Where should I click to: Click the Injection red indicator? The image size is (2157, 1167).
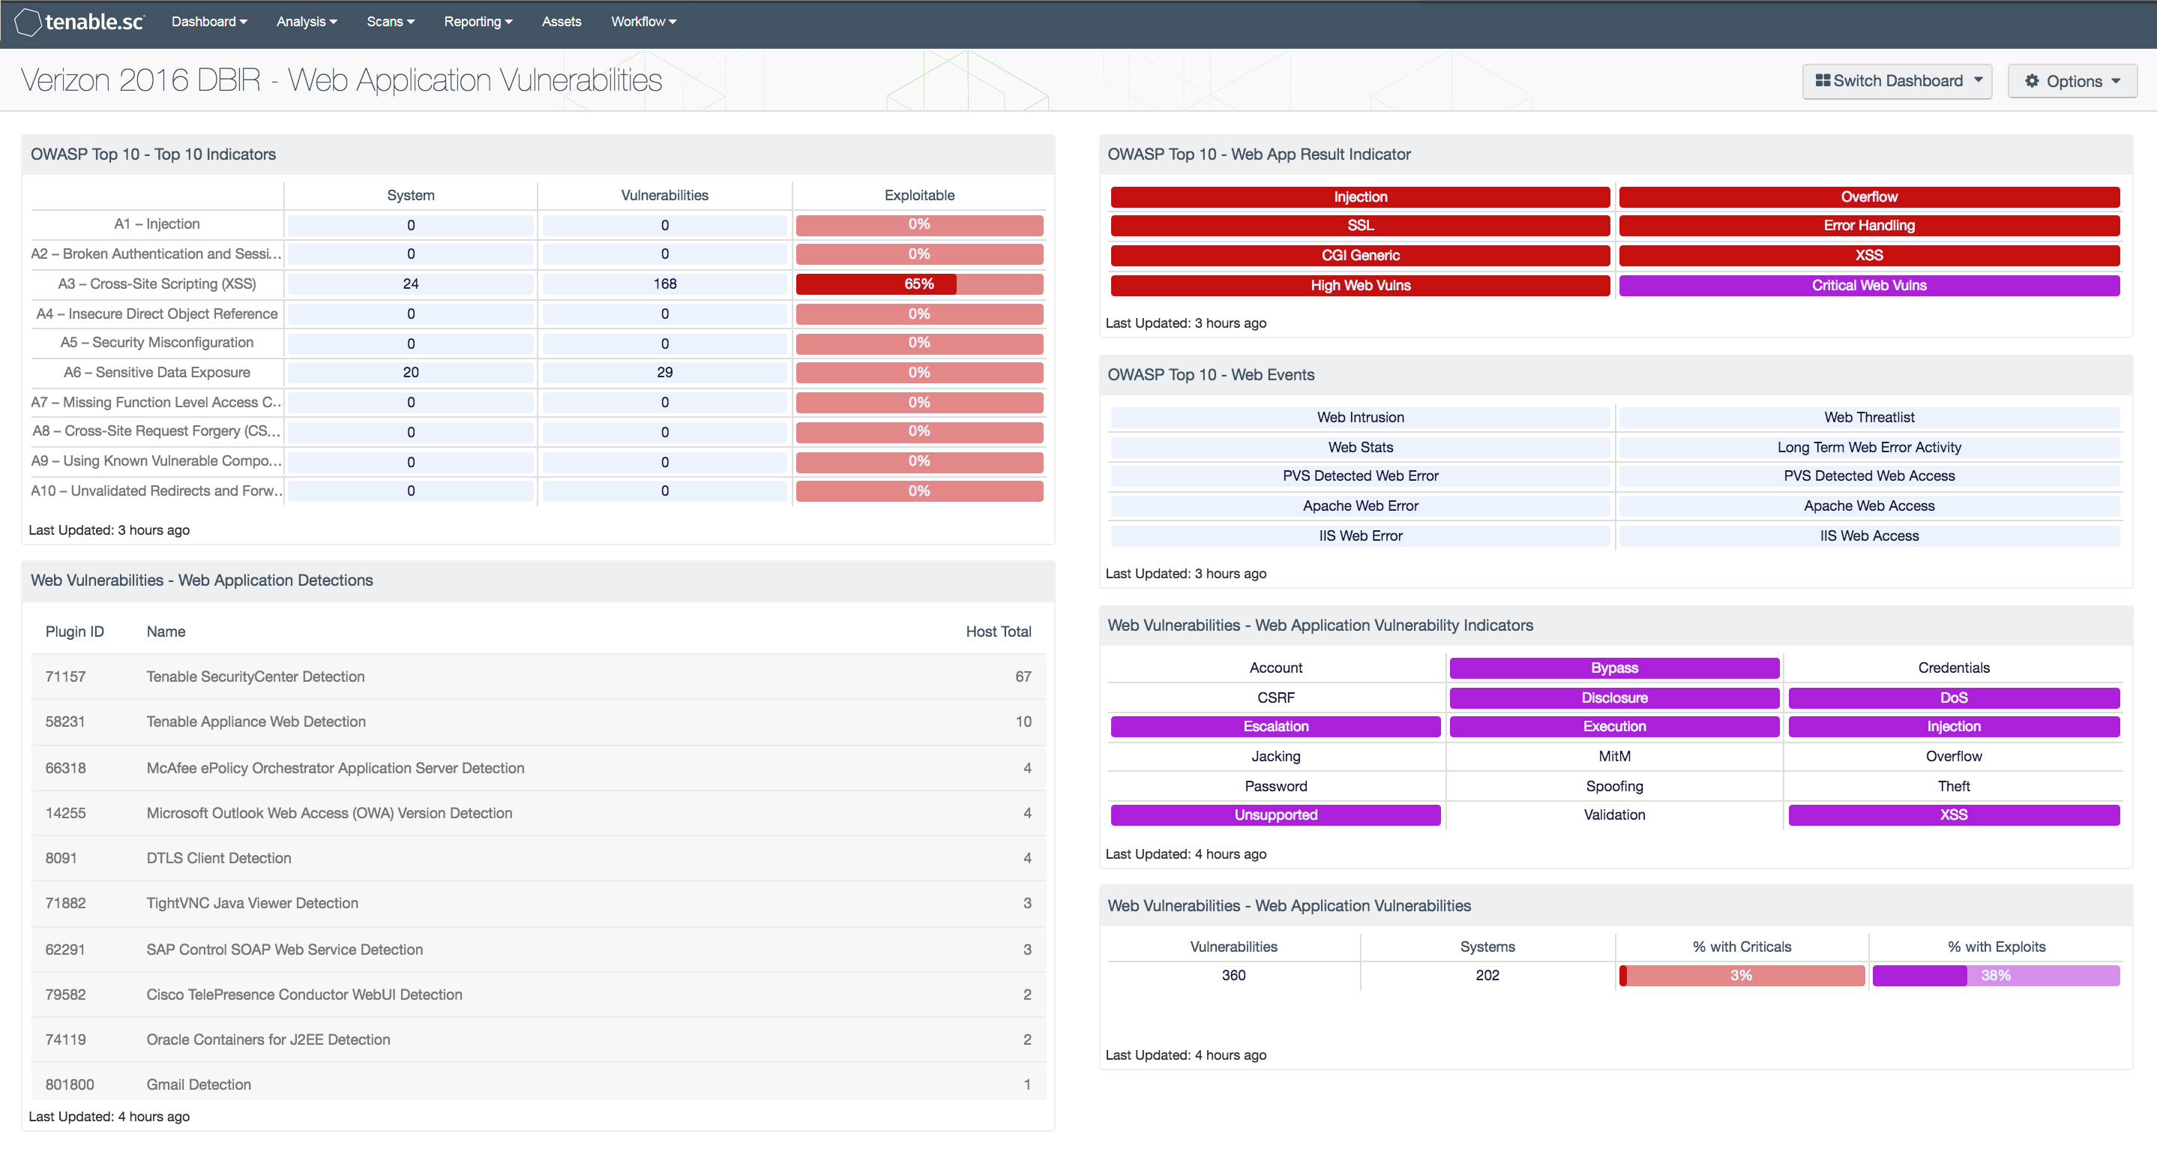click(x=1360, y=196)
